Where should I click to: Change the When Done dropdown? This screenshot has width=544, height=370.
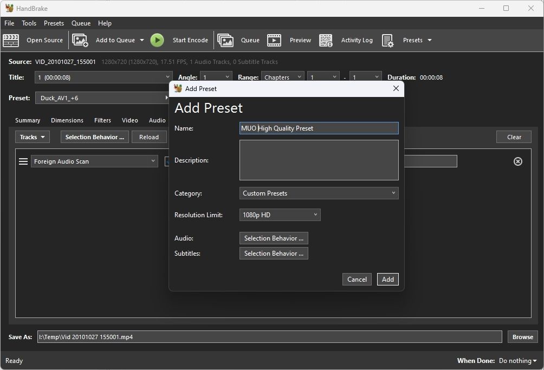516,360
